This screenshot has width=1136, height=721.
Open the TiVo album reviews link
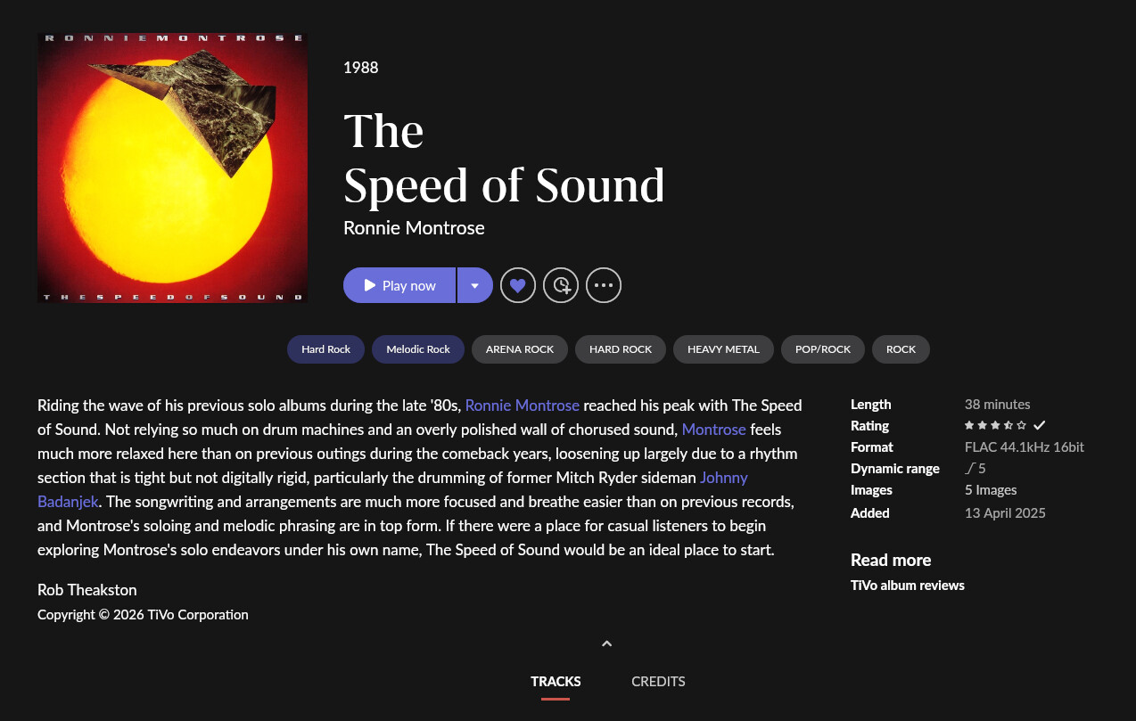click(x=907, y=586)
